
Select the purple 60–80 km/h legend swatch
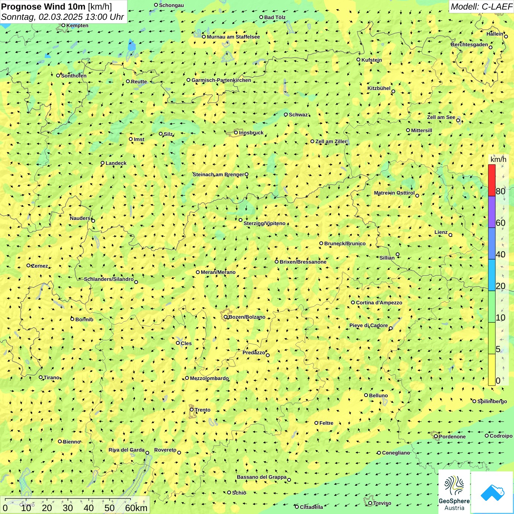pos(492,212)
